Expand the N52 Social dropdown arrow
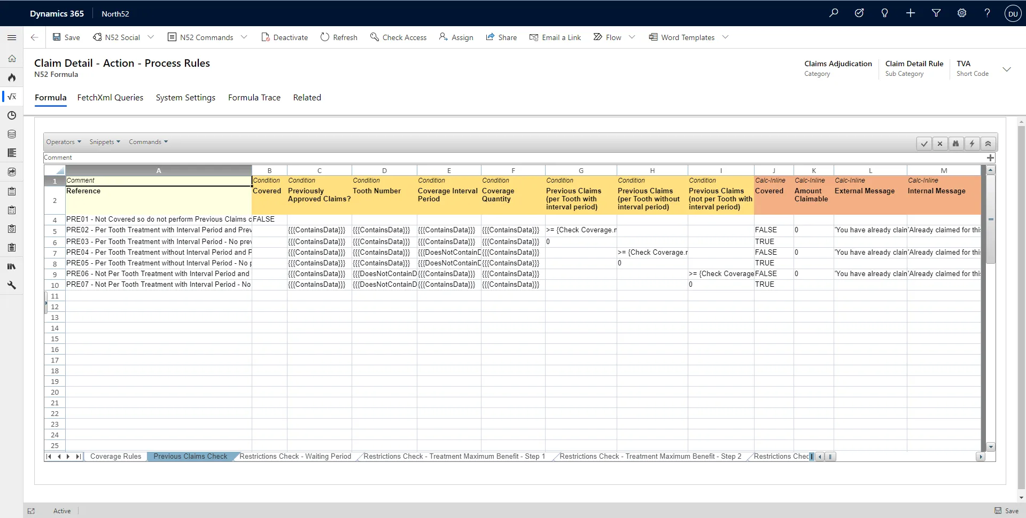Image resolution: width=1026 pixels, height=518 pixels. point(151,37)
